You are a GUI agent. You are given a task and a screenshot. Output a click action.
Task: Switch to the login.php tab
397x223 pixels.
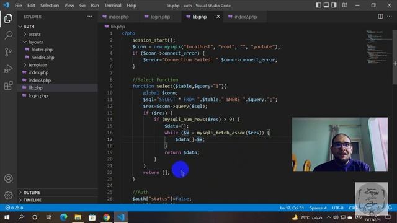point(160,17)
